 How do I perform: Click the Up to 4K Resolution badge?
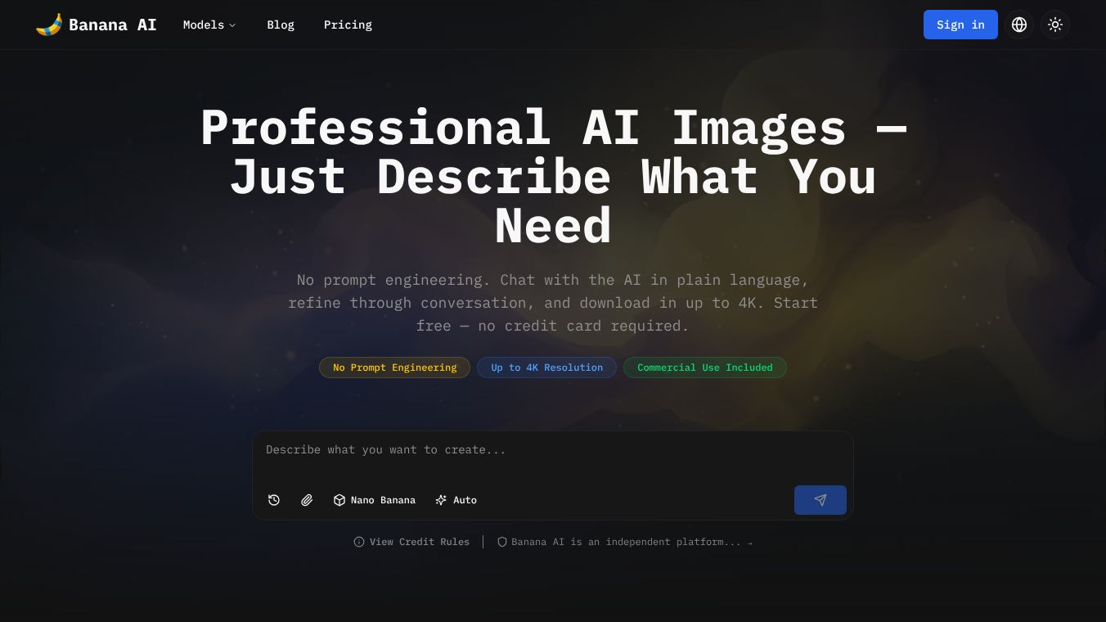[546, 367]
